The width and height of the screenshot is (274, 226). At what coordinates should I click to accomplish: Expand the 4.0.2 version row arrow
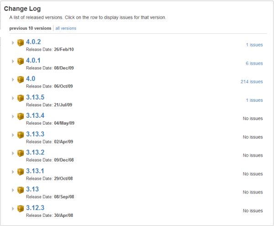coord(13,42)
